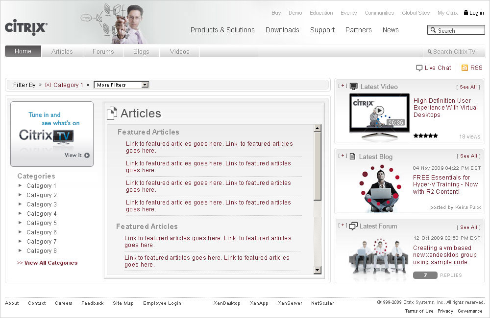Click the Search Citrix TV field
This screenshot has width=490, height=318.
(x=454, y=52)
